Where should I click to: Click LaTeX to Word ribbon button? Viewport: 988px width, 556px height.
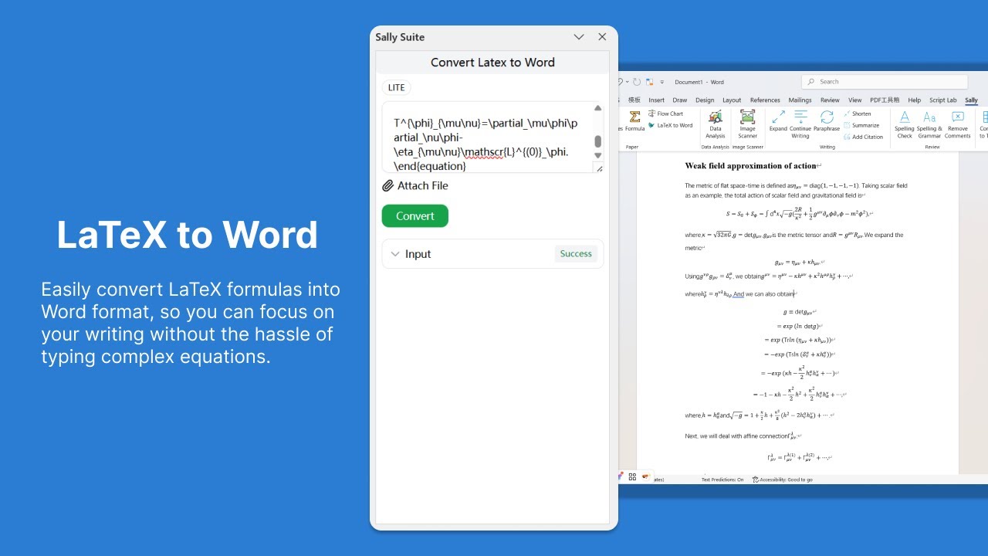pyautogui.click(x=670, y=125)
